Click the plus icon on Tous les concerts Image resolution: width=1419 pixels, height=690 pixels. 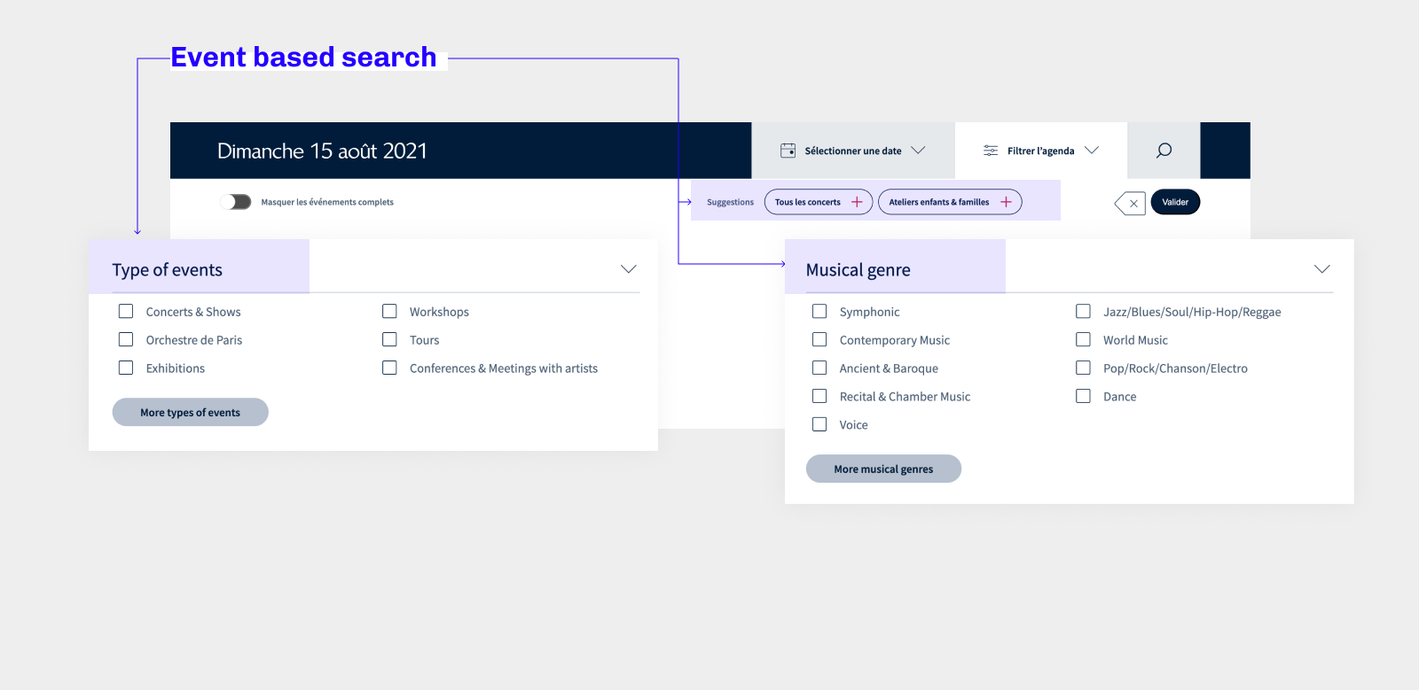[x=857, y=202]
